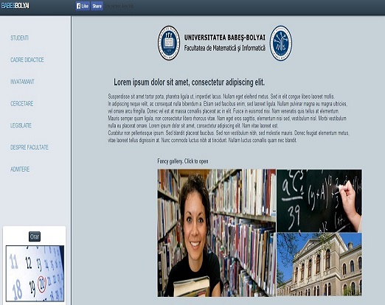Select INVATAMANT in the sidebar

click(22, 82)
